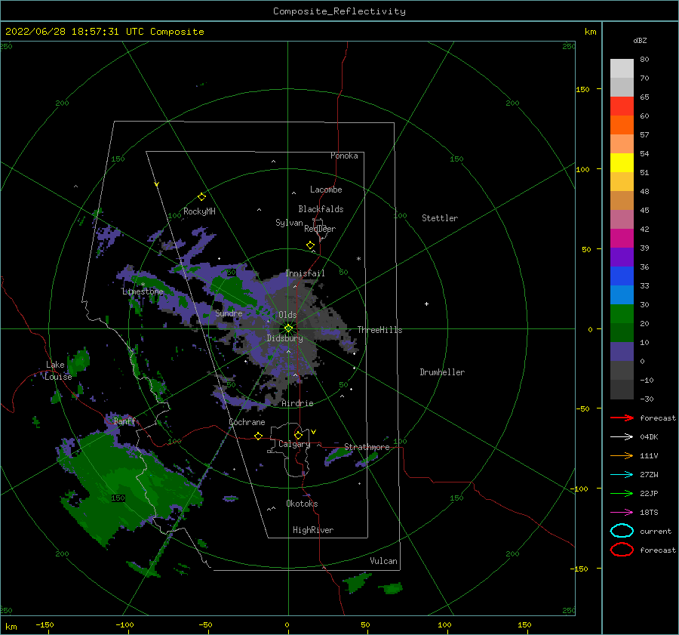Click the Banff label

point(124,421)
